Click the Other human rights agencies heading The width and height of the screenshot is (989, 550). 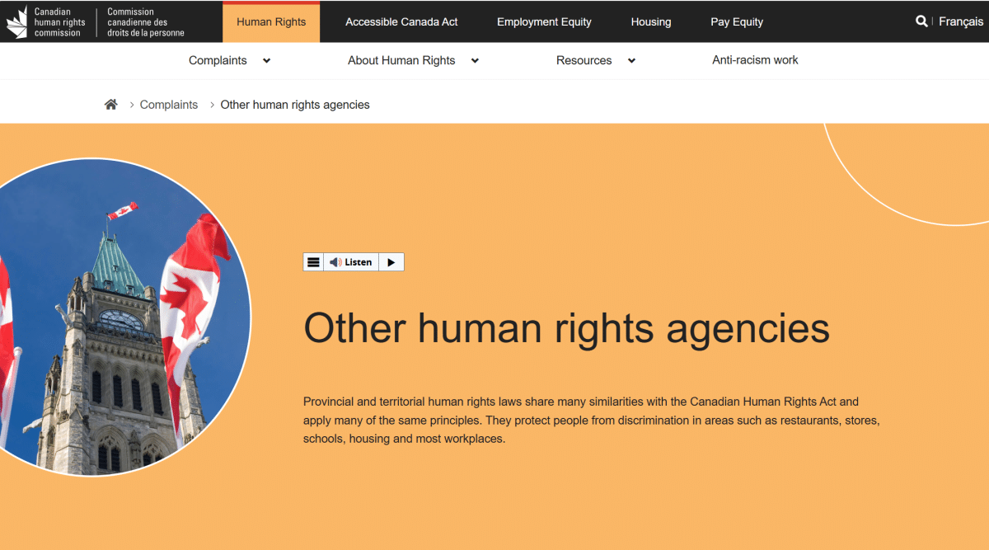click(566, 327)
